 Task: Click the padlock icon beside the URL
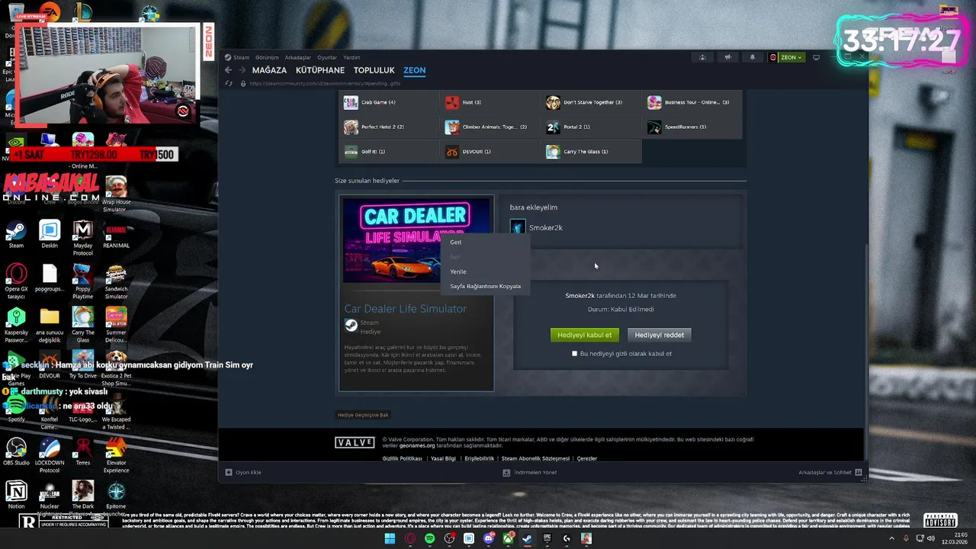click(242, 83)
